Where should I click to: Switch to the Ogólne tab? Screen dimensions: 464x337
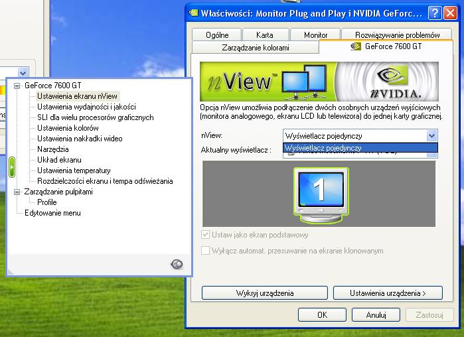tap(217, 35)
